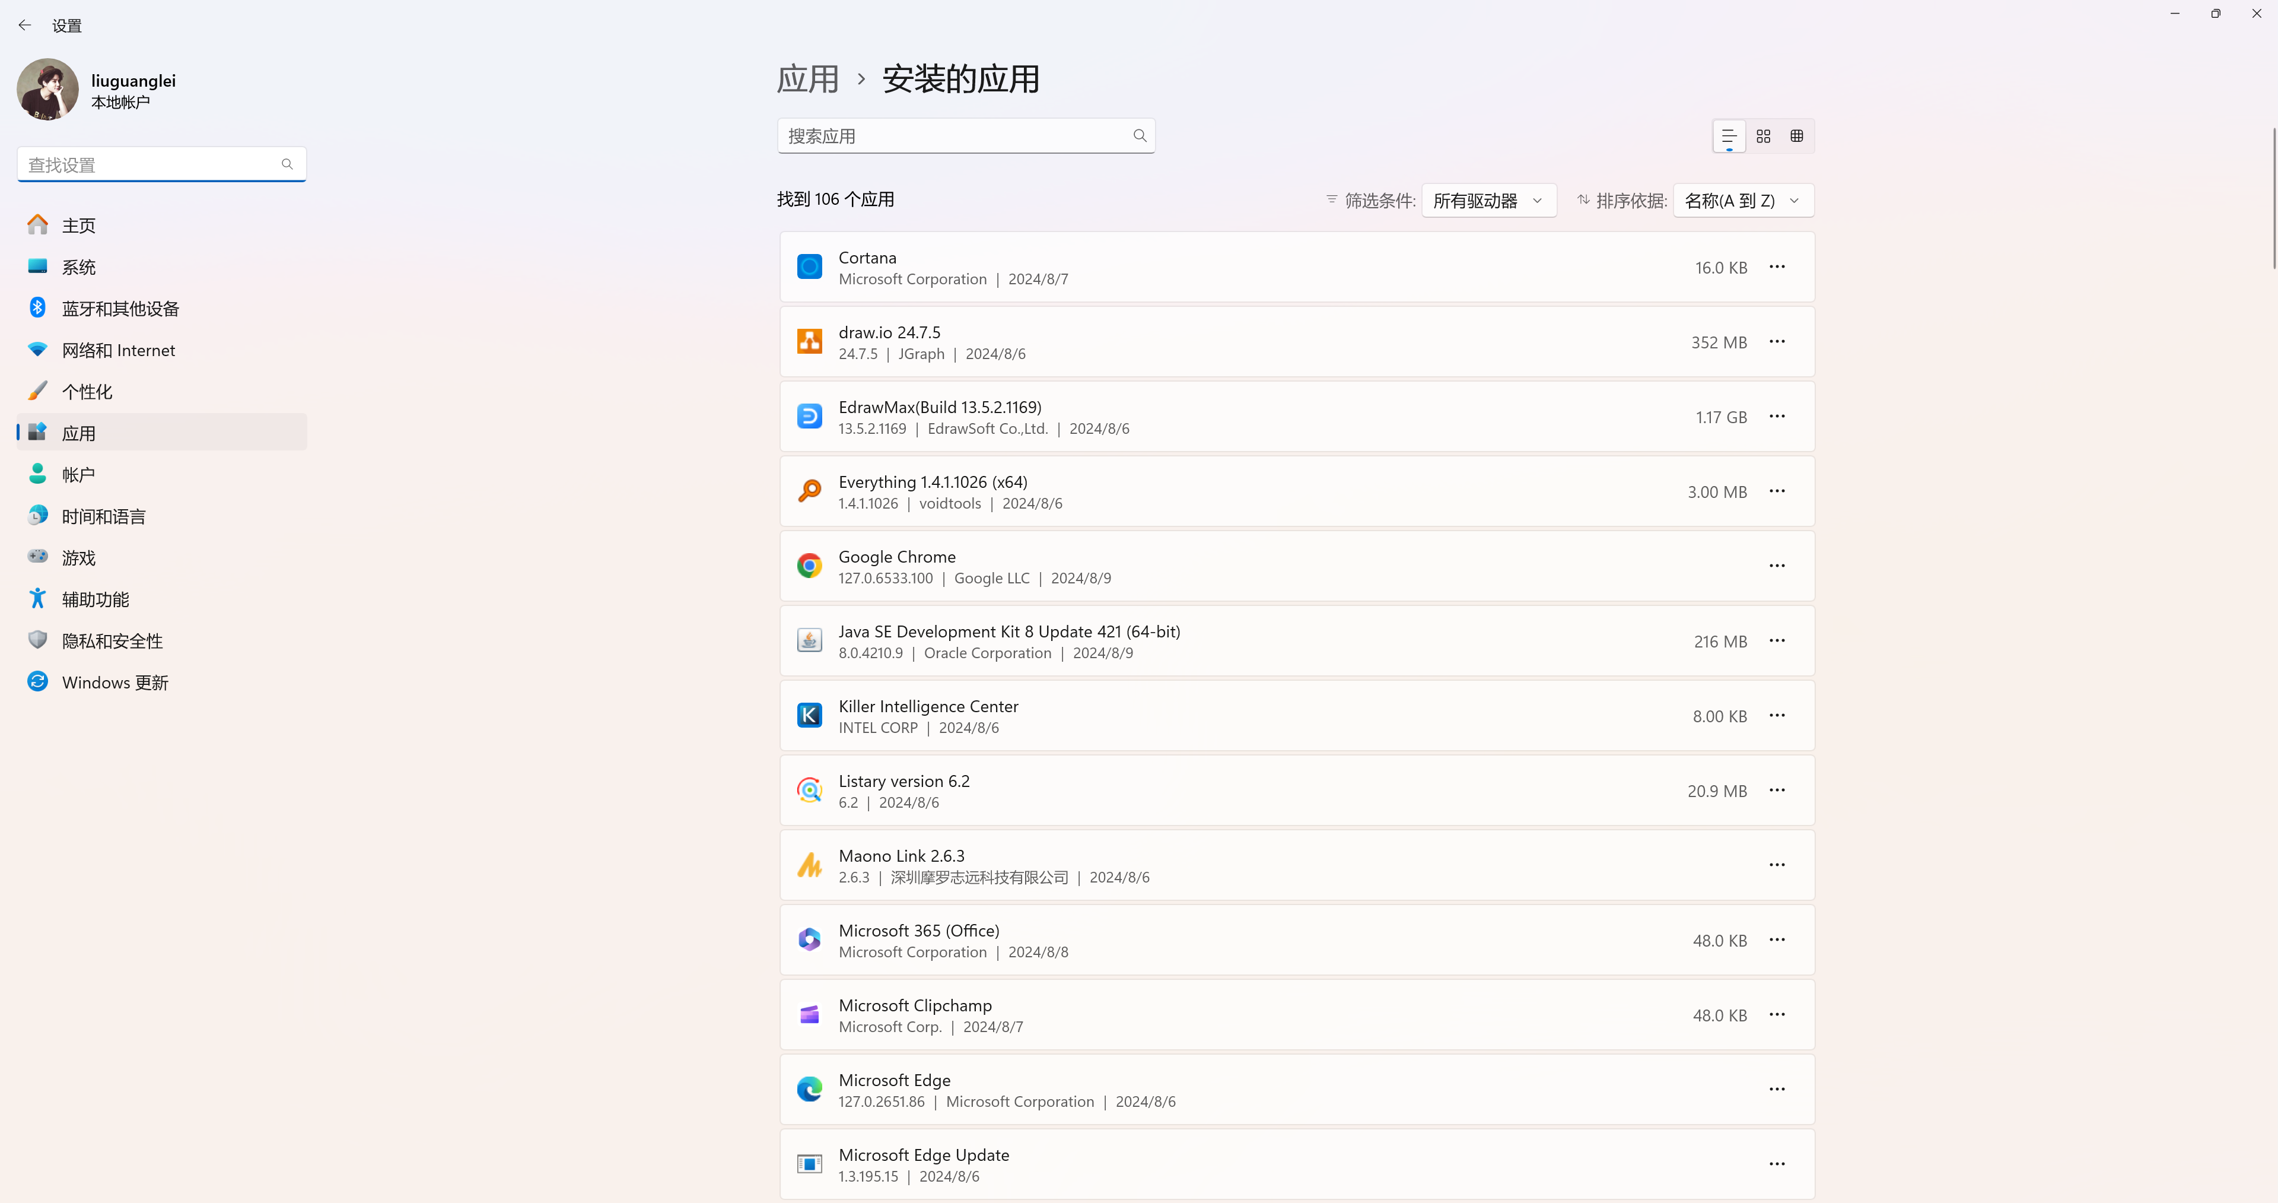Open more options menu for Cortana

click(1777, 267)
